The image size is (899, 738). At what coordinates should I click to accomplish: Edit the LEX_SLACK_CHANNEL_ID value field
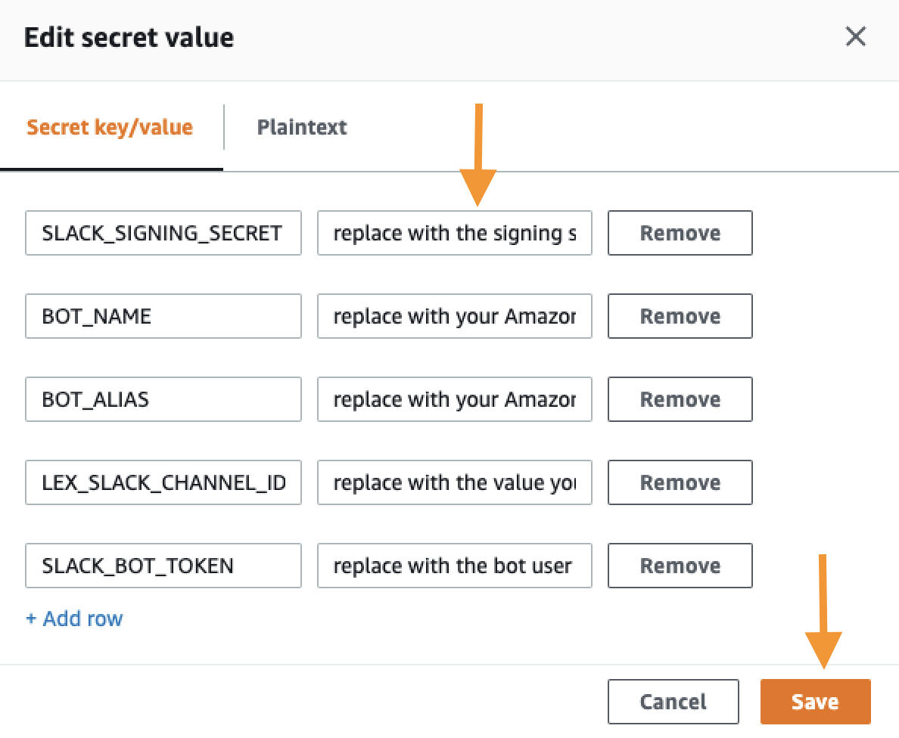[454, 482]
